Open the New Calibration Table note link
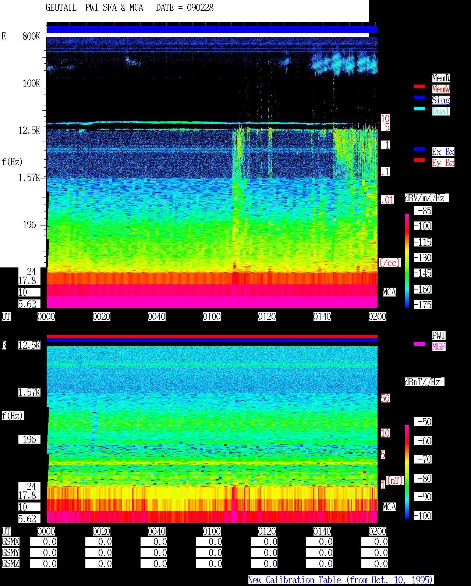The image size is (471, 586). [341, 580]
